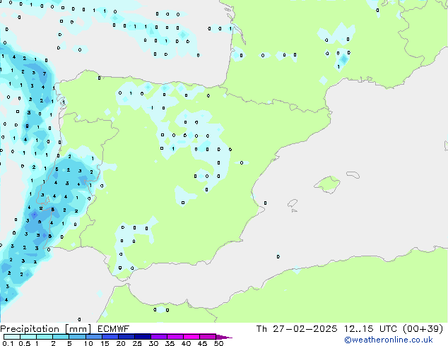Click the 25–30 mm dark blue box
This screenshot has width=448, height=346.
coord(142,337)
